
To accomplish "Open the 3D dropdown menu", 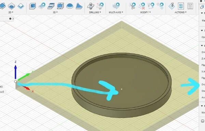I will (x=55, y=12).
